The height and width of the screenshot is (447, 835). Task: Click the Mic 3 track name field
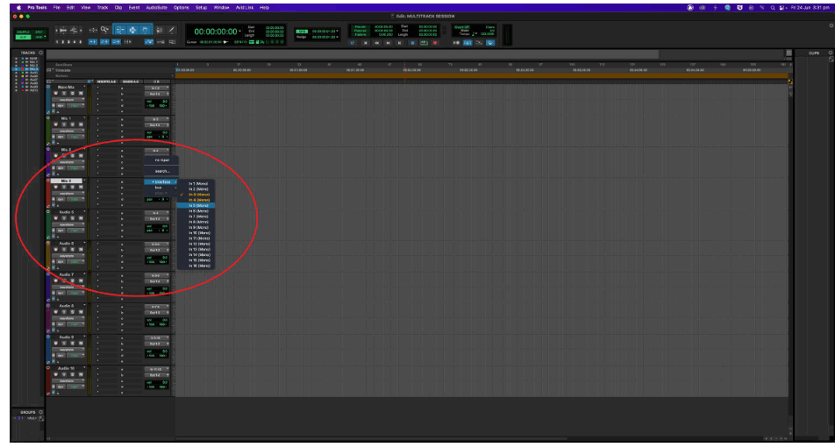coord(67,181)
